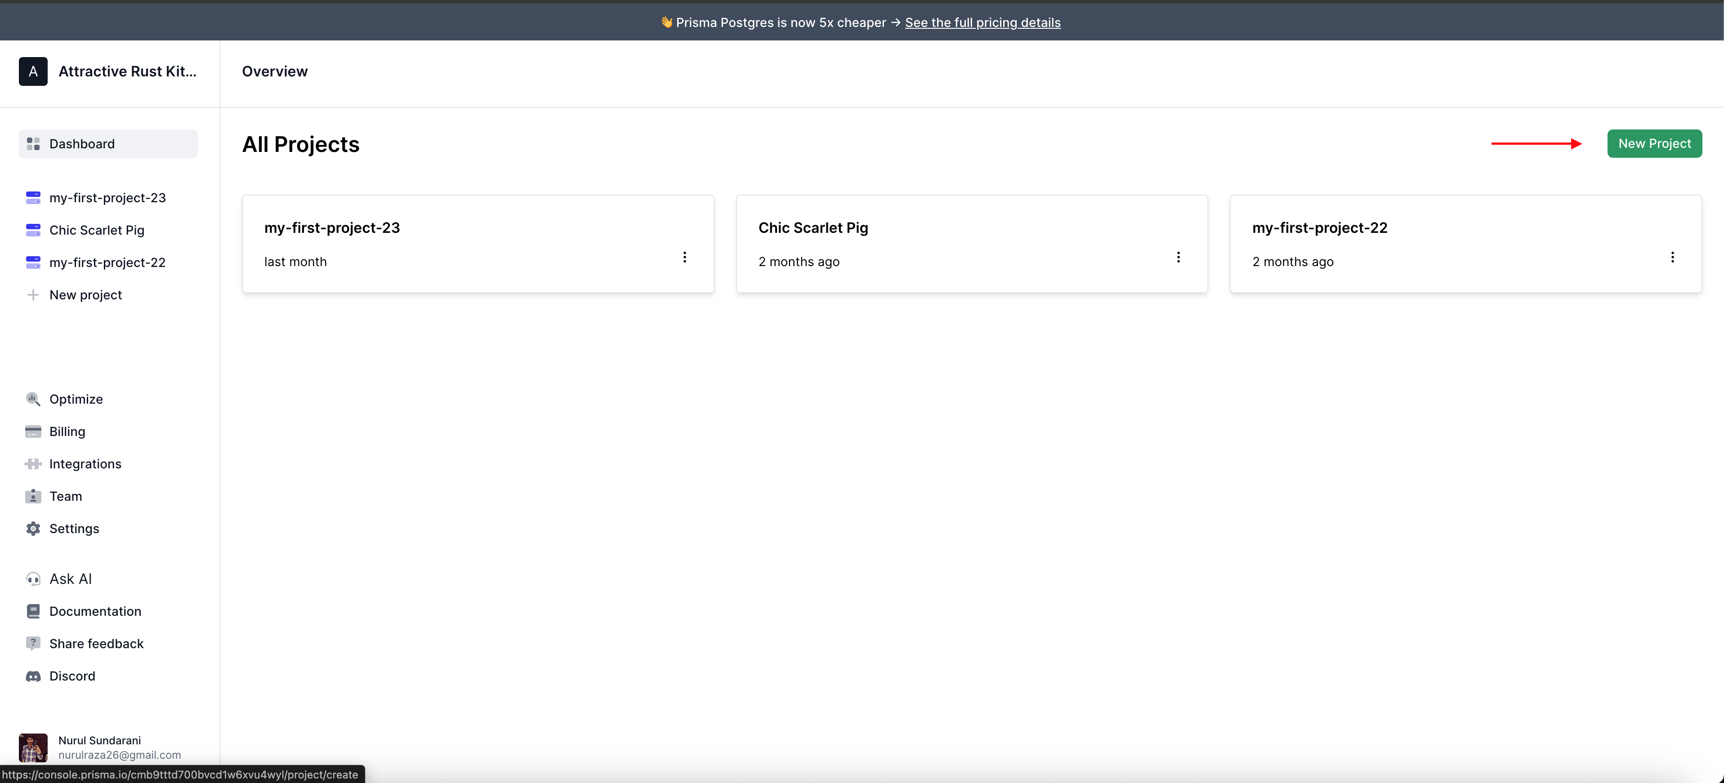Click the plus icon beside New project
Screen dimensions: 1724x783
(33, 294)
